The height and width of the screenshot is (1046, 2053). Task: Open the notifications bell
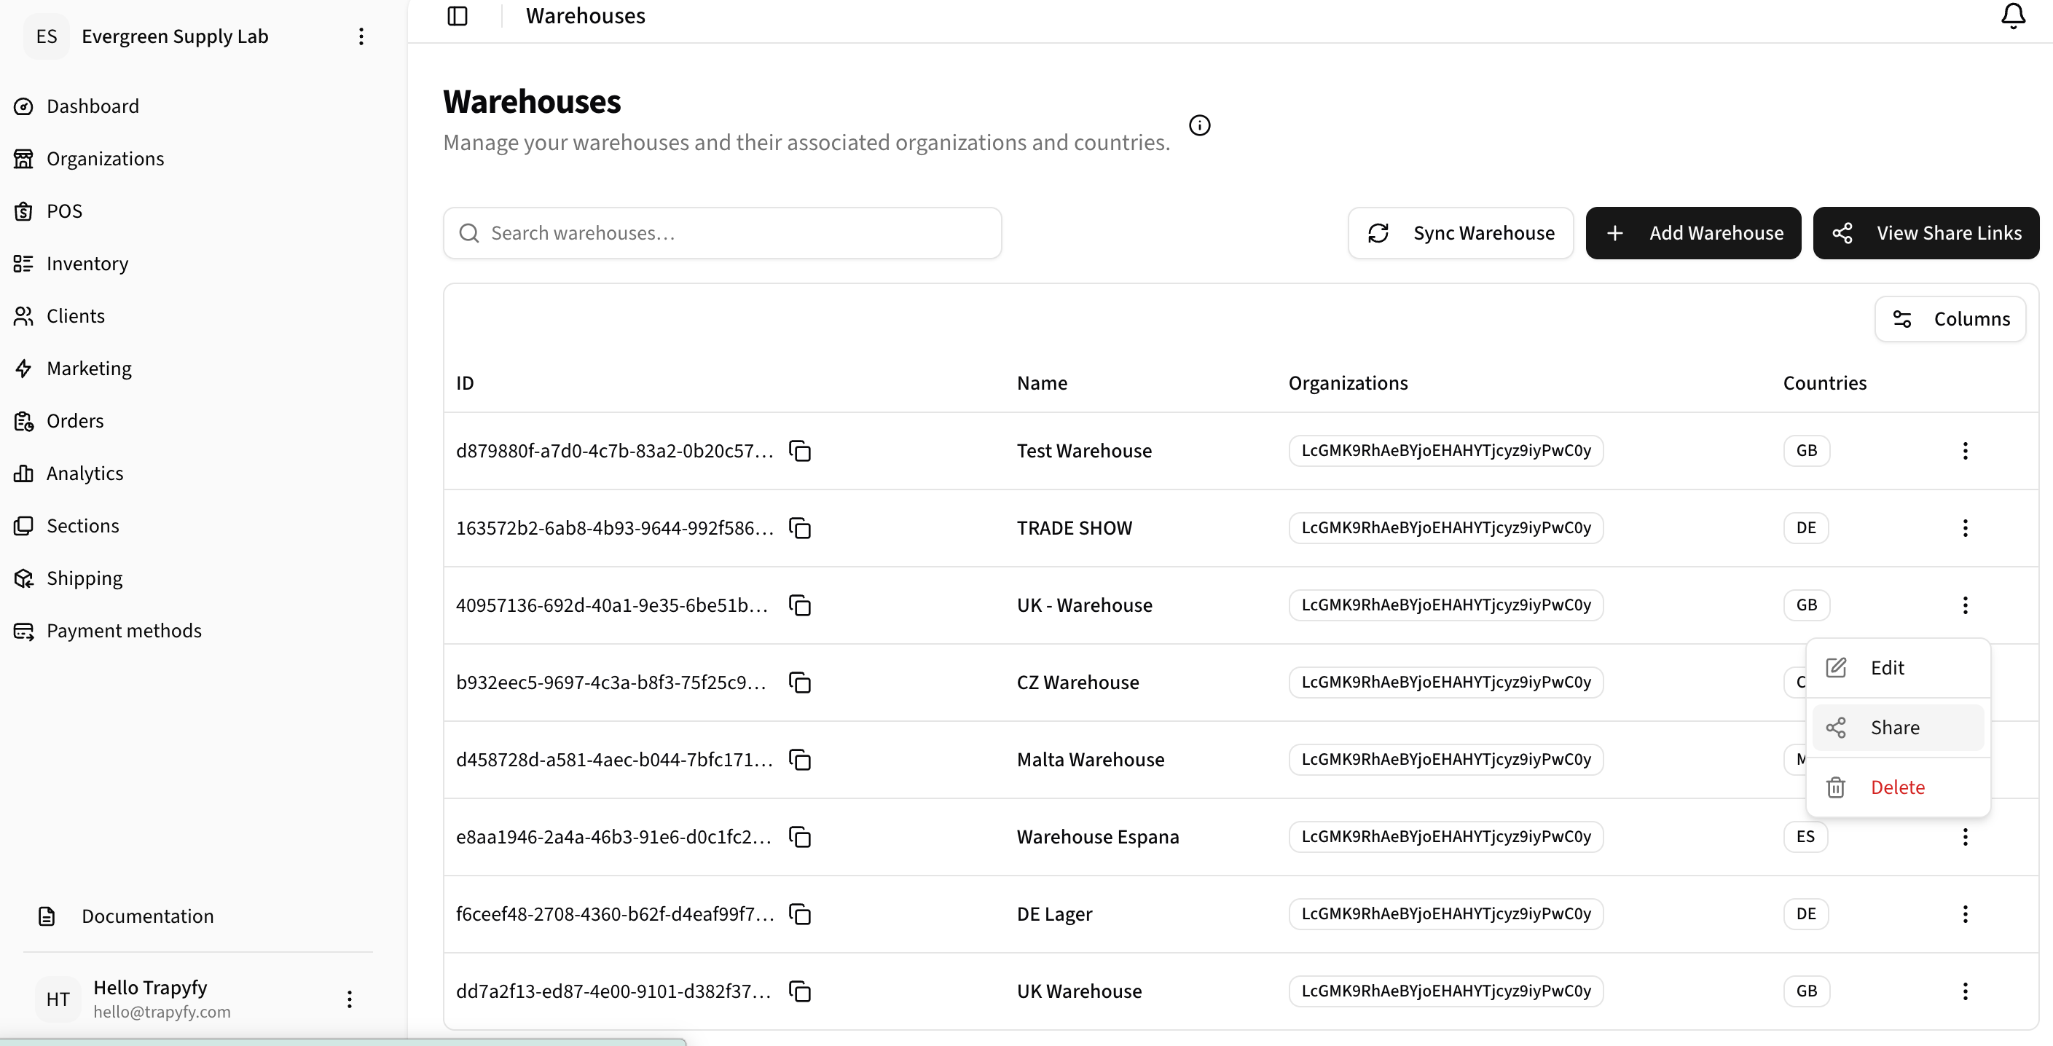pyautogui.click(x=2013, y=16)
